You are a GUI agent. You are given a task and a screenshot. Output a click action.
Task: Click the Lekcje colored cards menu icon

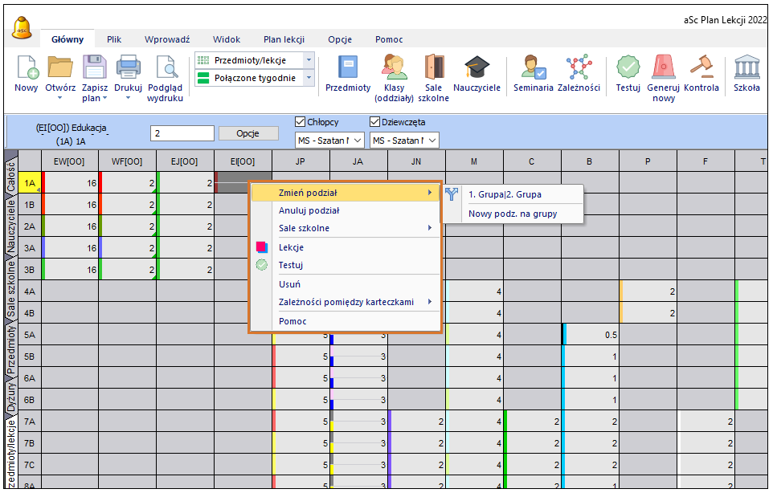(262, 247)
